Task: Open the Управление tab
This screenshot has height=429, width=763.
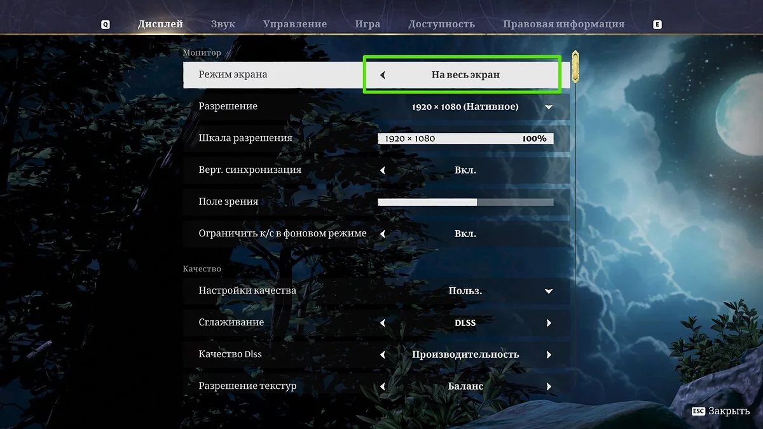Action: pyautogui.click(x=295, y=24)
